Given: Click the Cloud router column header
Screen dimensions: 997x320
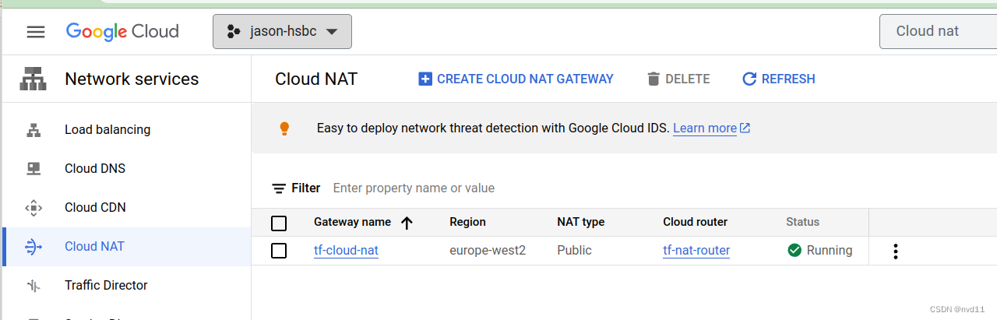Looking at the screenshot, I should pyautogui.click(x=695, y=222).
